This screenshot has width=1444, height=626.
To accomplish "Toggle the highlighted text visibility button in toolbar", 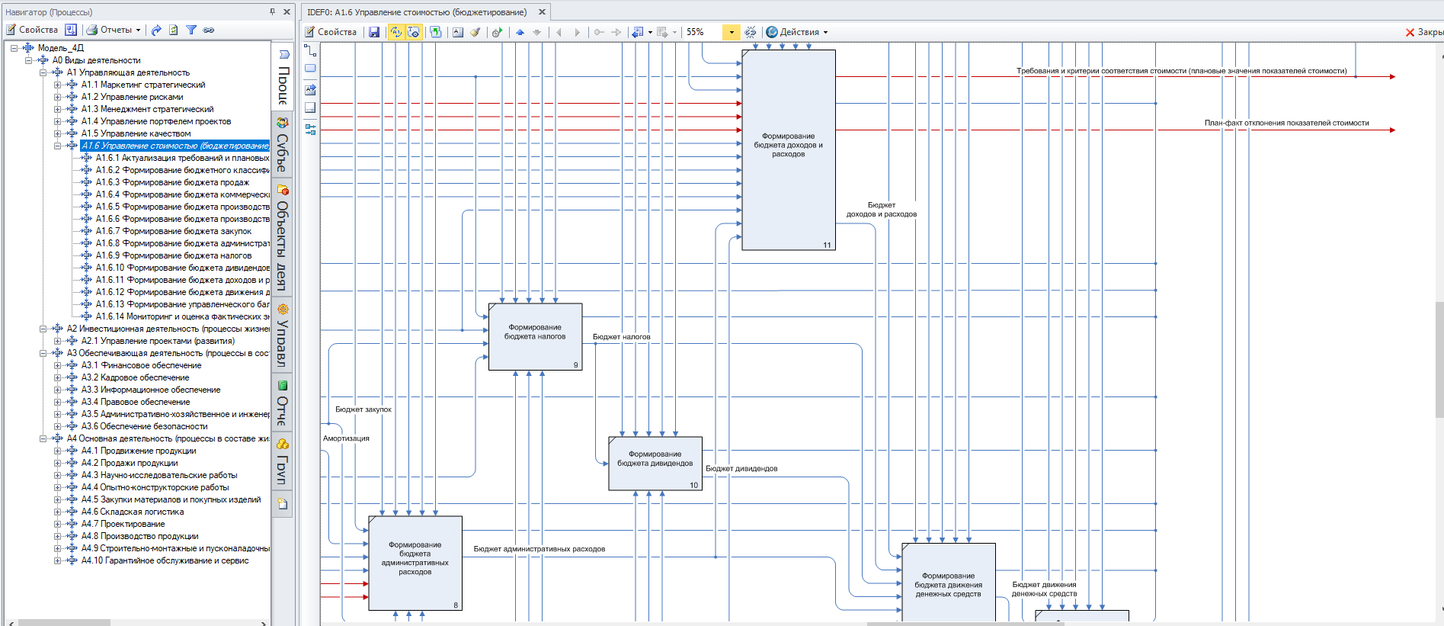I will click(x=413, y=32).
